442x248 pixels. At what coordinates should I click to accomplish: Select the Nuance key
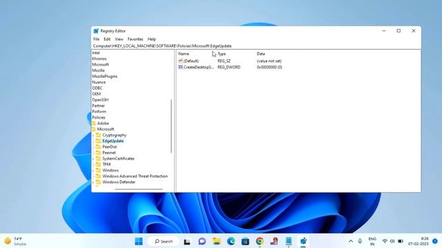coord(99,83)
